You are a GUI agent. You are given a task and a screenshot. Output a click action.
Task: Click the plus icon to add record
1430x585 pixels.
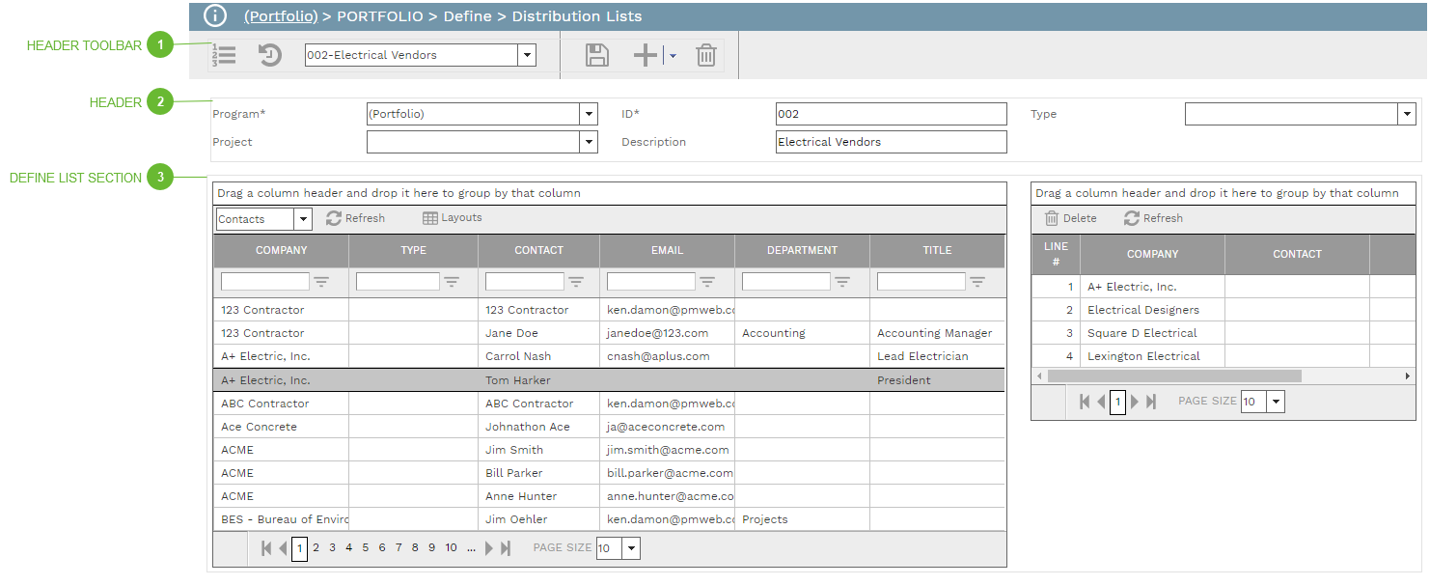(x=645, y=55)
